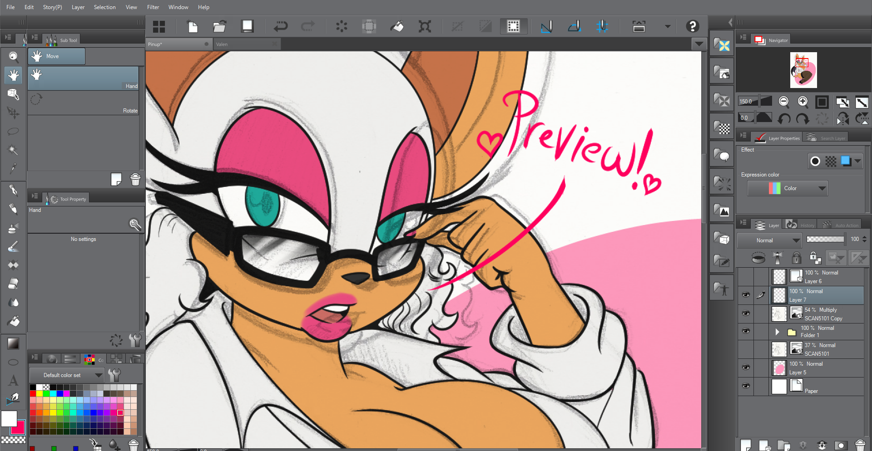Click the layer opacity slider

tap(825, 239)
